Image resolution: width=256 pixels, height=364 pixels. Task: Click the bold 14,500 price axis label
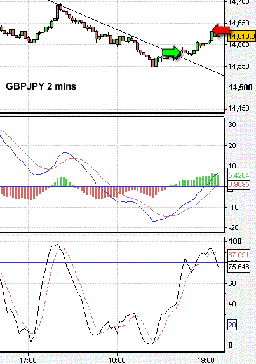tap(240, 88)
